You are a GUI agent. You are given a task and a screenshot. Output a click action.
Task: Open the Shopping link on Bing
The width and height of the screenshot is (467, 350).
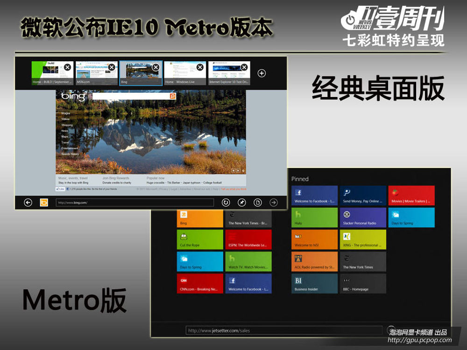coord(67,125)
